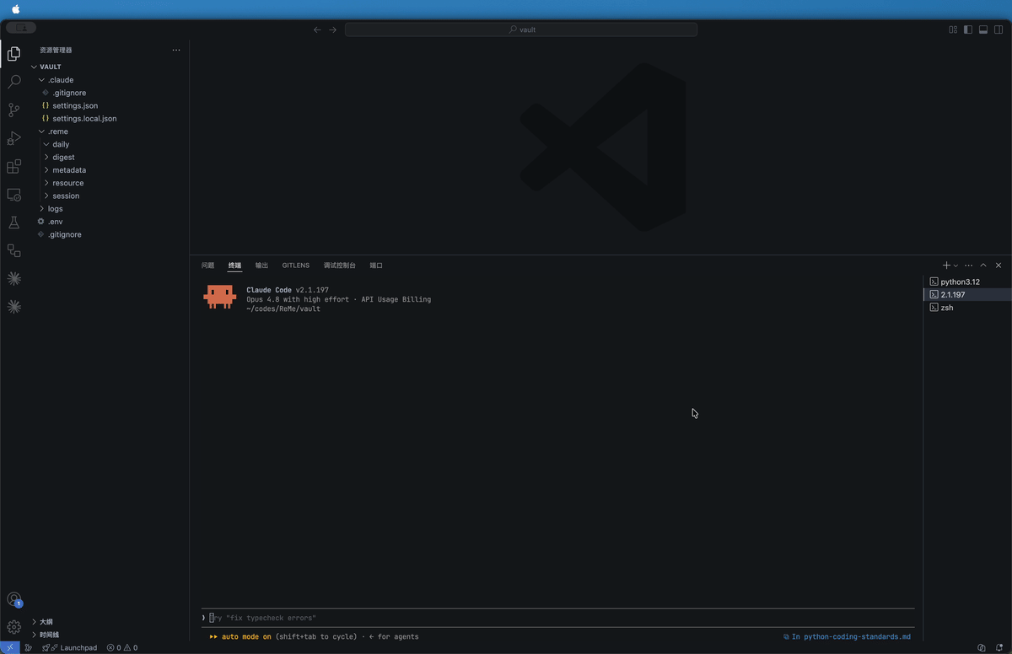Toggle the bottom panel visibility
This screenshot has height=654, width=1012.
click(983, 29)
